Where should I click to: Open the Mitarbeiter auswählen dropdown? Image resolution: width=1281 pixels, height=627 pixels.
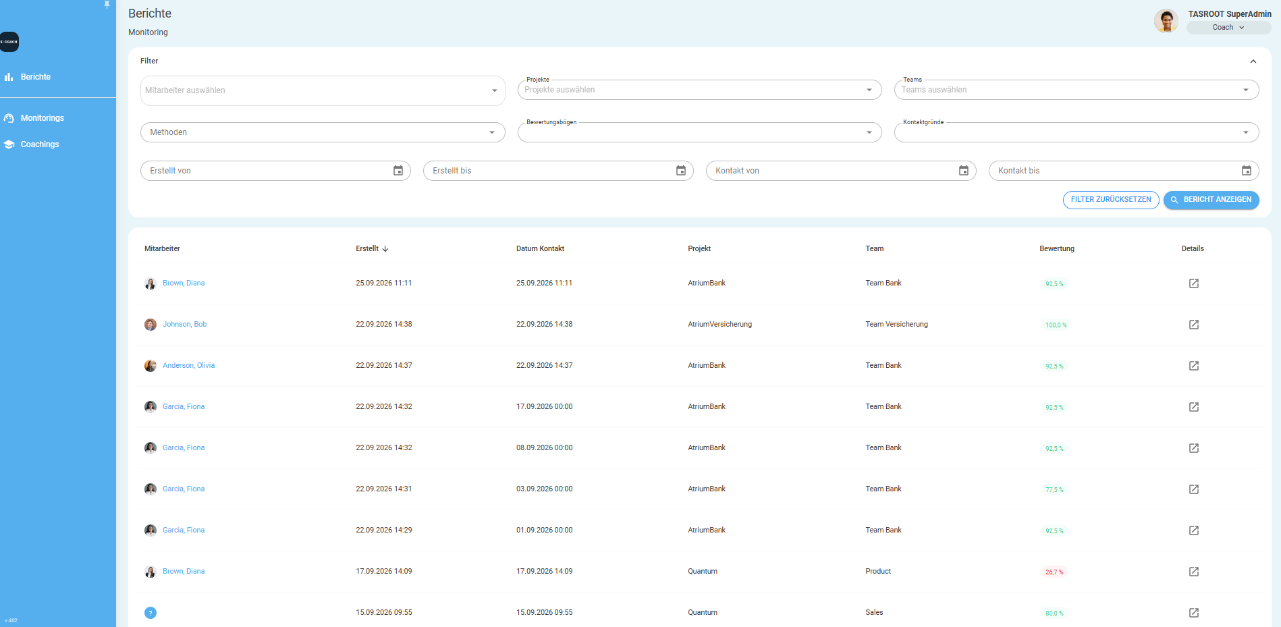tap(323, 90)
